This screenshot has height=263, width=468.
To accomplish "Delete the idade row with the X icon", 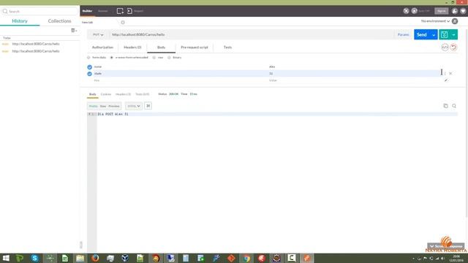I will [450, 73].
